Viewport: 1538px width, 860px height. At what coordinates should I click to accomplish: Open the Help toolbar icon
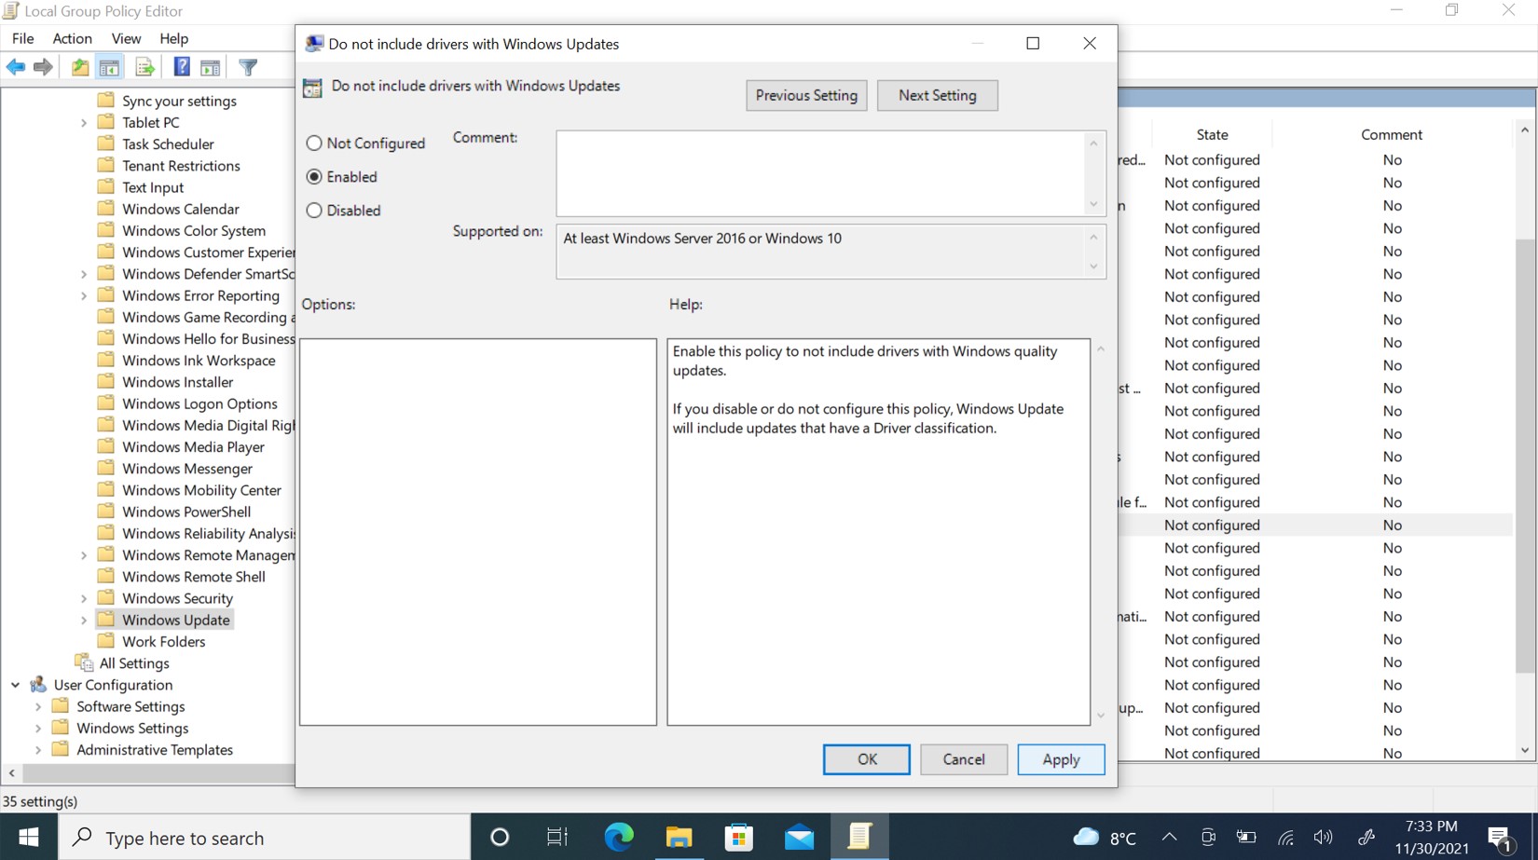182,67
